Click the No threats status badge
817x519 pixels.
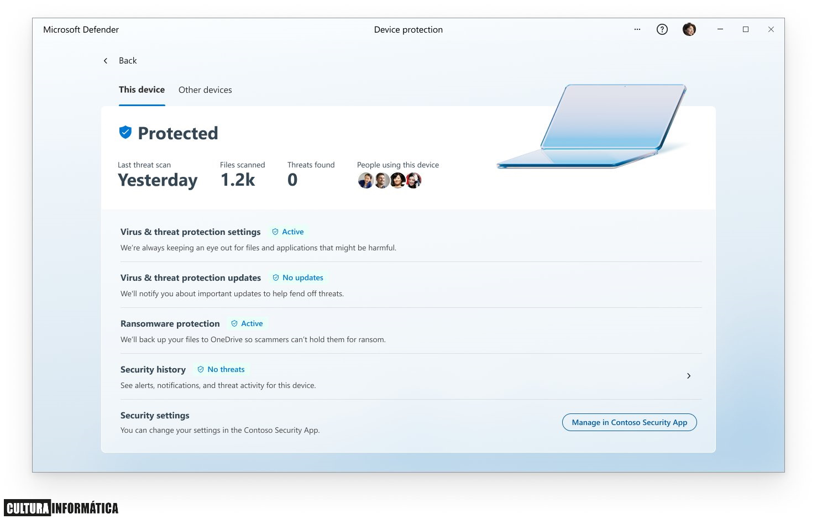pyautogui.click(x=221, y=369)
